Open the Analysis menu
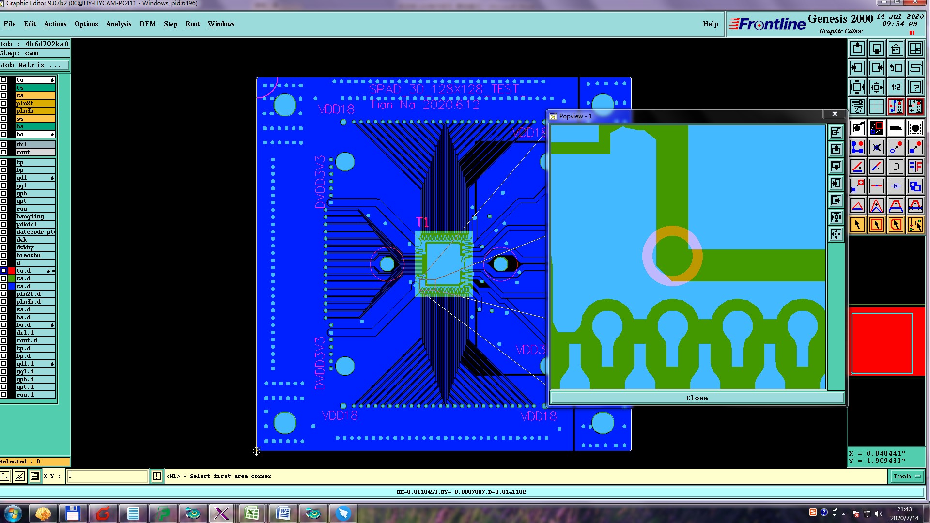 pyautogui.click(x=118, y=24)
